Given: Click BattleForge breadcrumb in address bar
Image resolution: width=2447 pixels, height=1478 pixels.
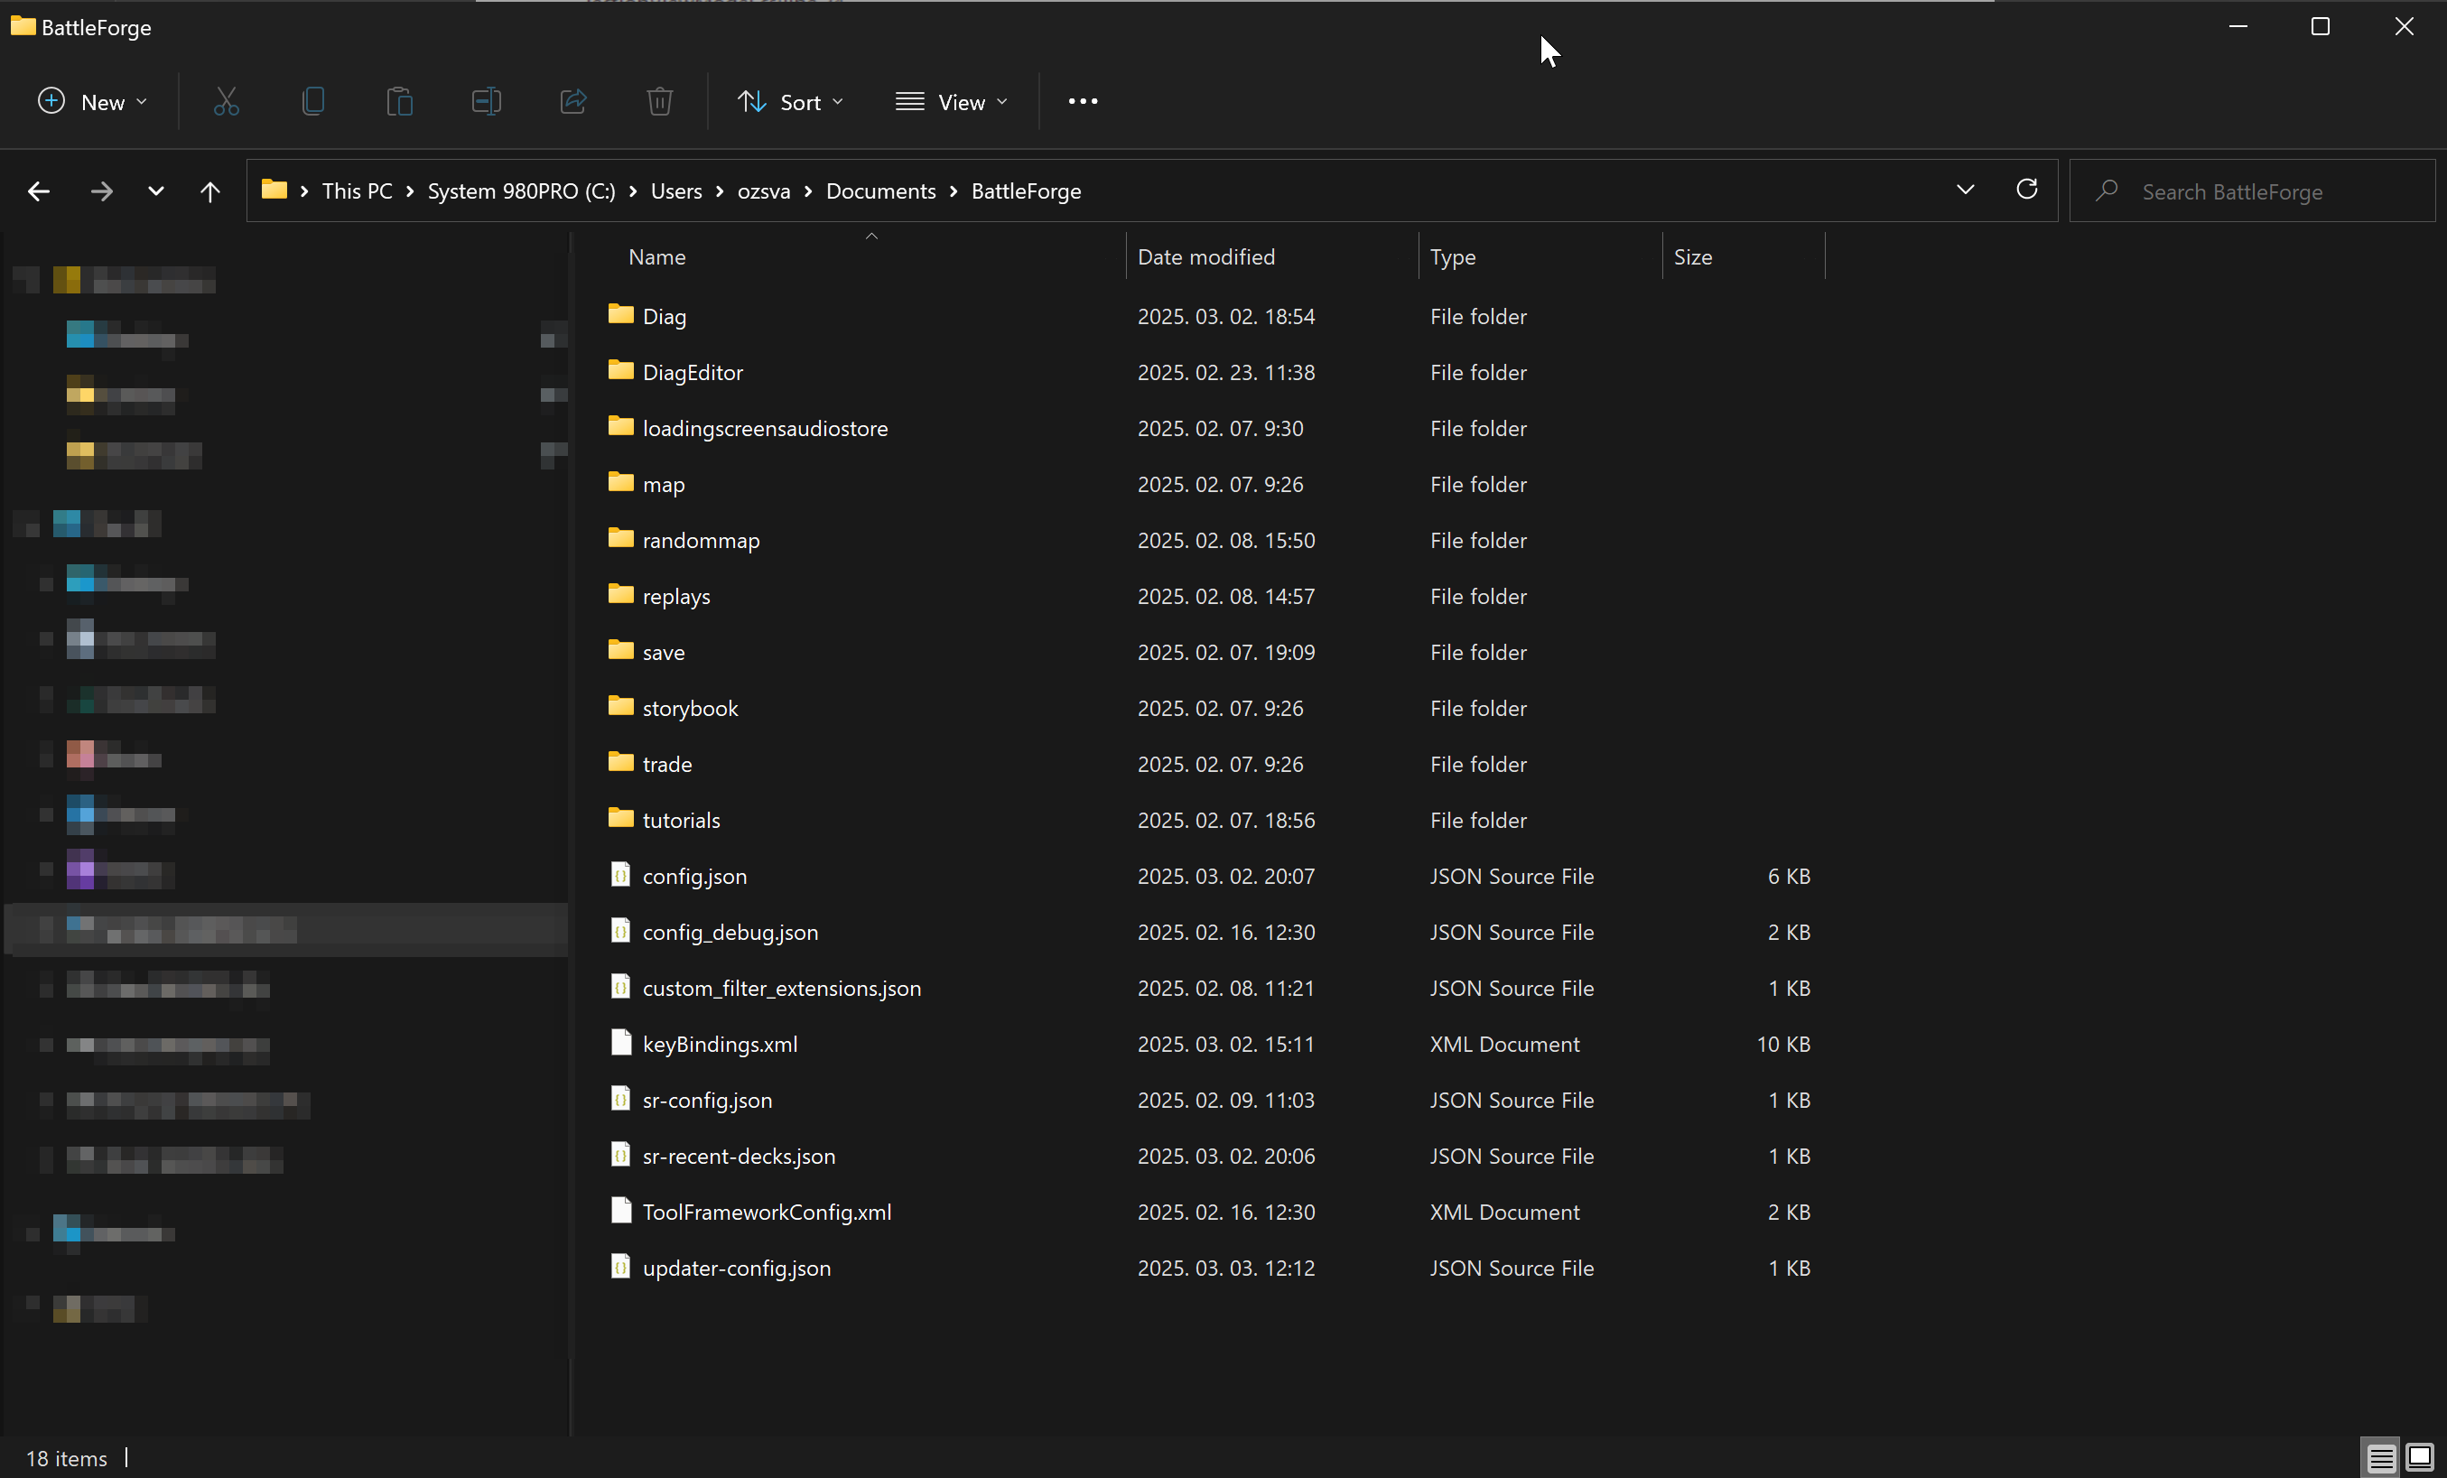Looking at the screenshot, I should tap(1026, 191).
